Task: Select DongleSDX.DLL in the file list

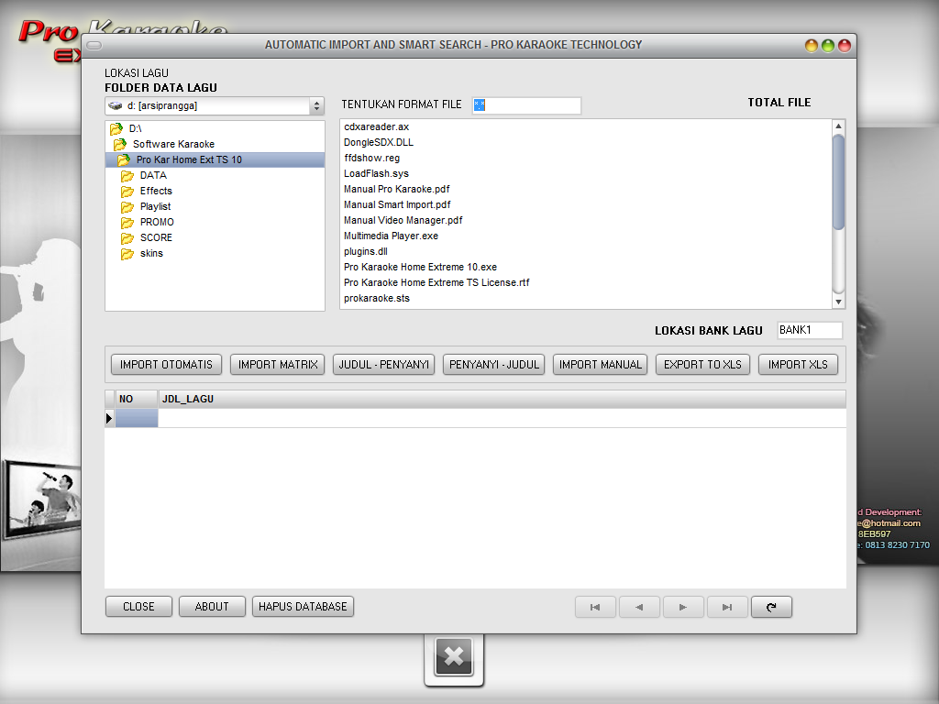Action: (x=379, y=142)
